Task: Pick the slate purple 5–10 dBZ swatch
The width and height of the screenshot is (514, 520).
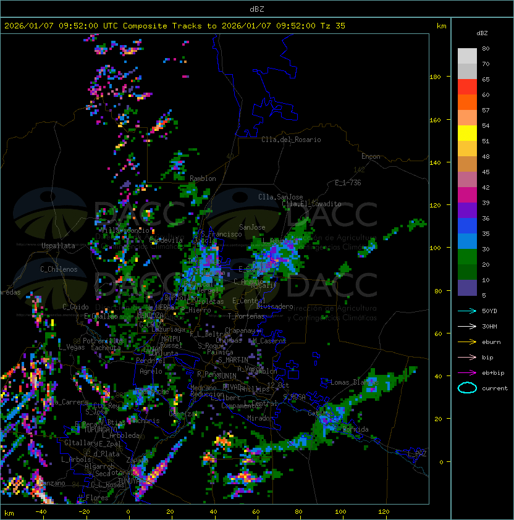Action: tap(467, 288)
